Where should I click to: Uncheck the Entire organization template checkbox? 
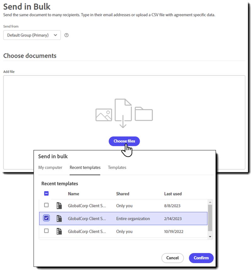(46, 218)
